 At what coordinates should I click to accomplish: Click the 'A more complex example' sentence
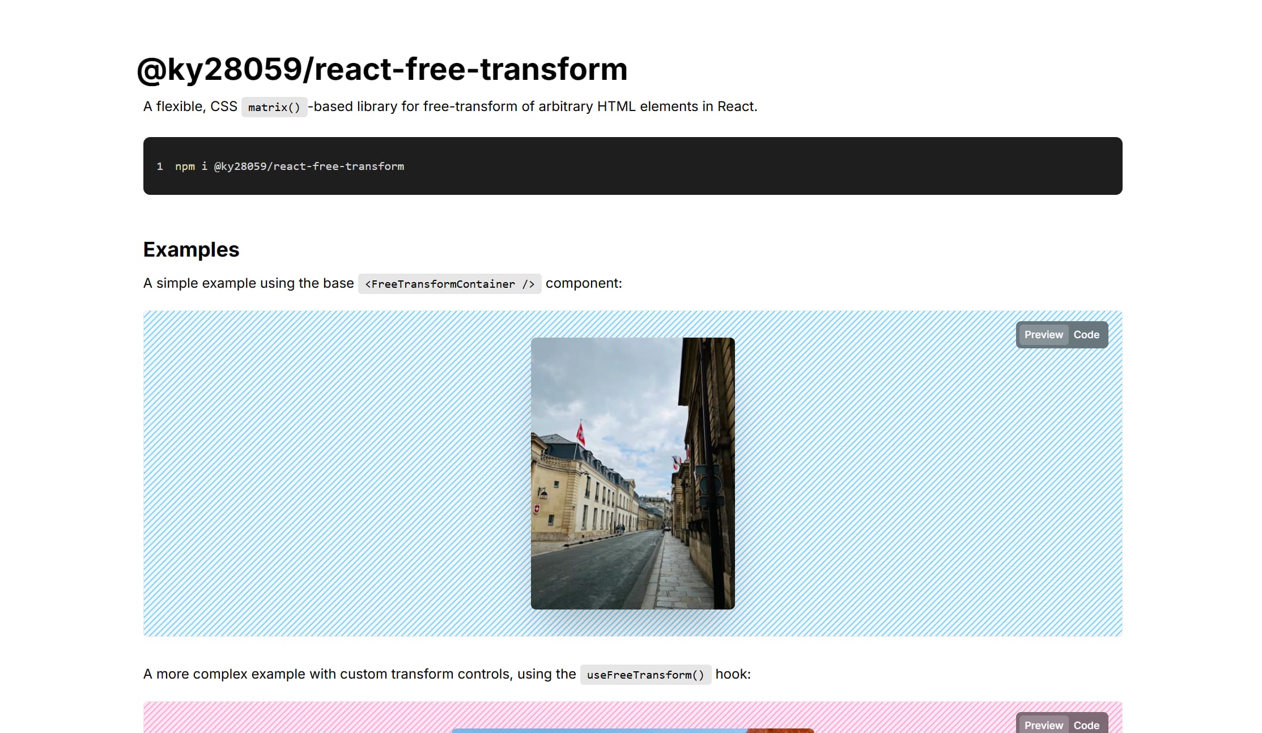coord(359,674)
